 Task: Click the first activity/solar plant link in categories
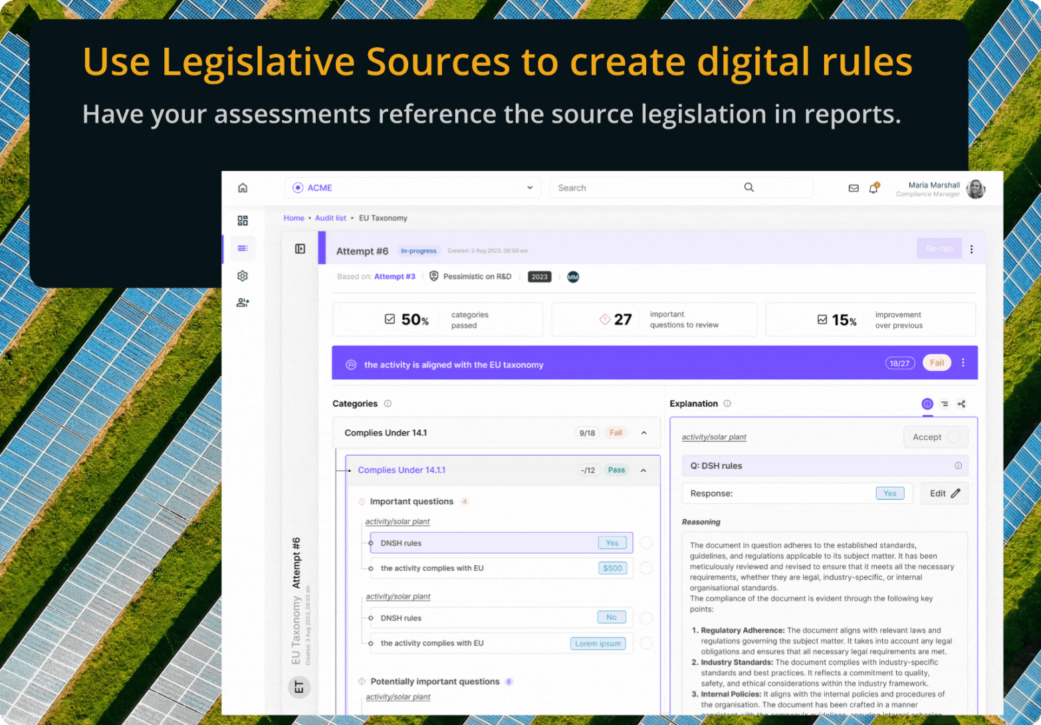click(398, 522)
